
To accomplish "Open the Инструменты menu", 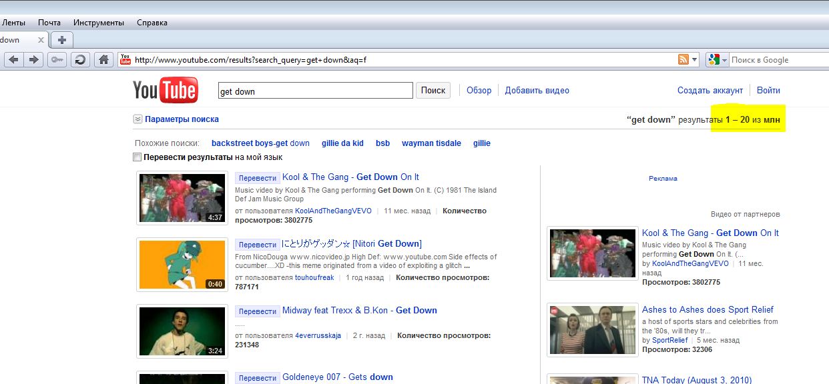I will tap(99, 23).
